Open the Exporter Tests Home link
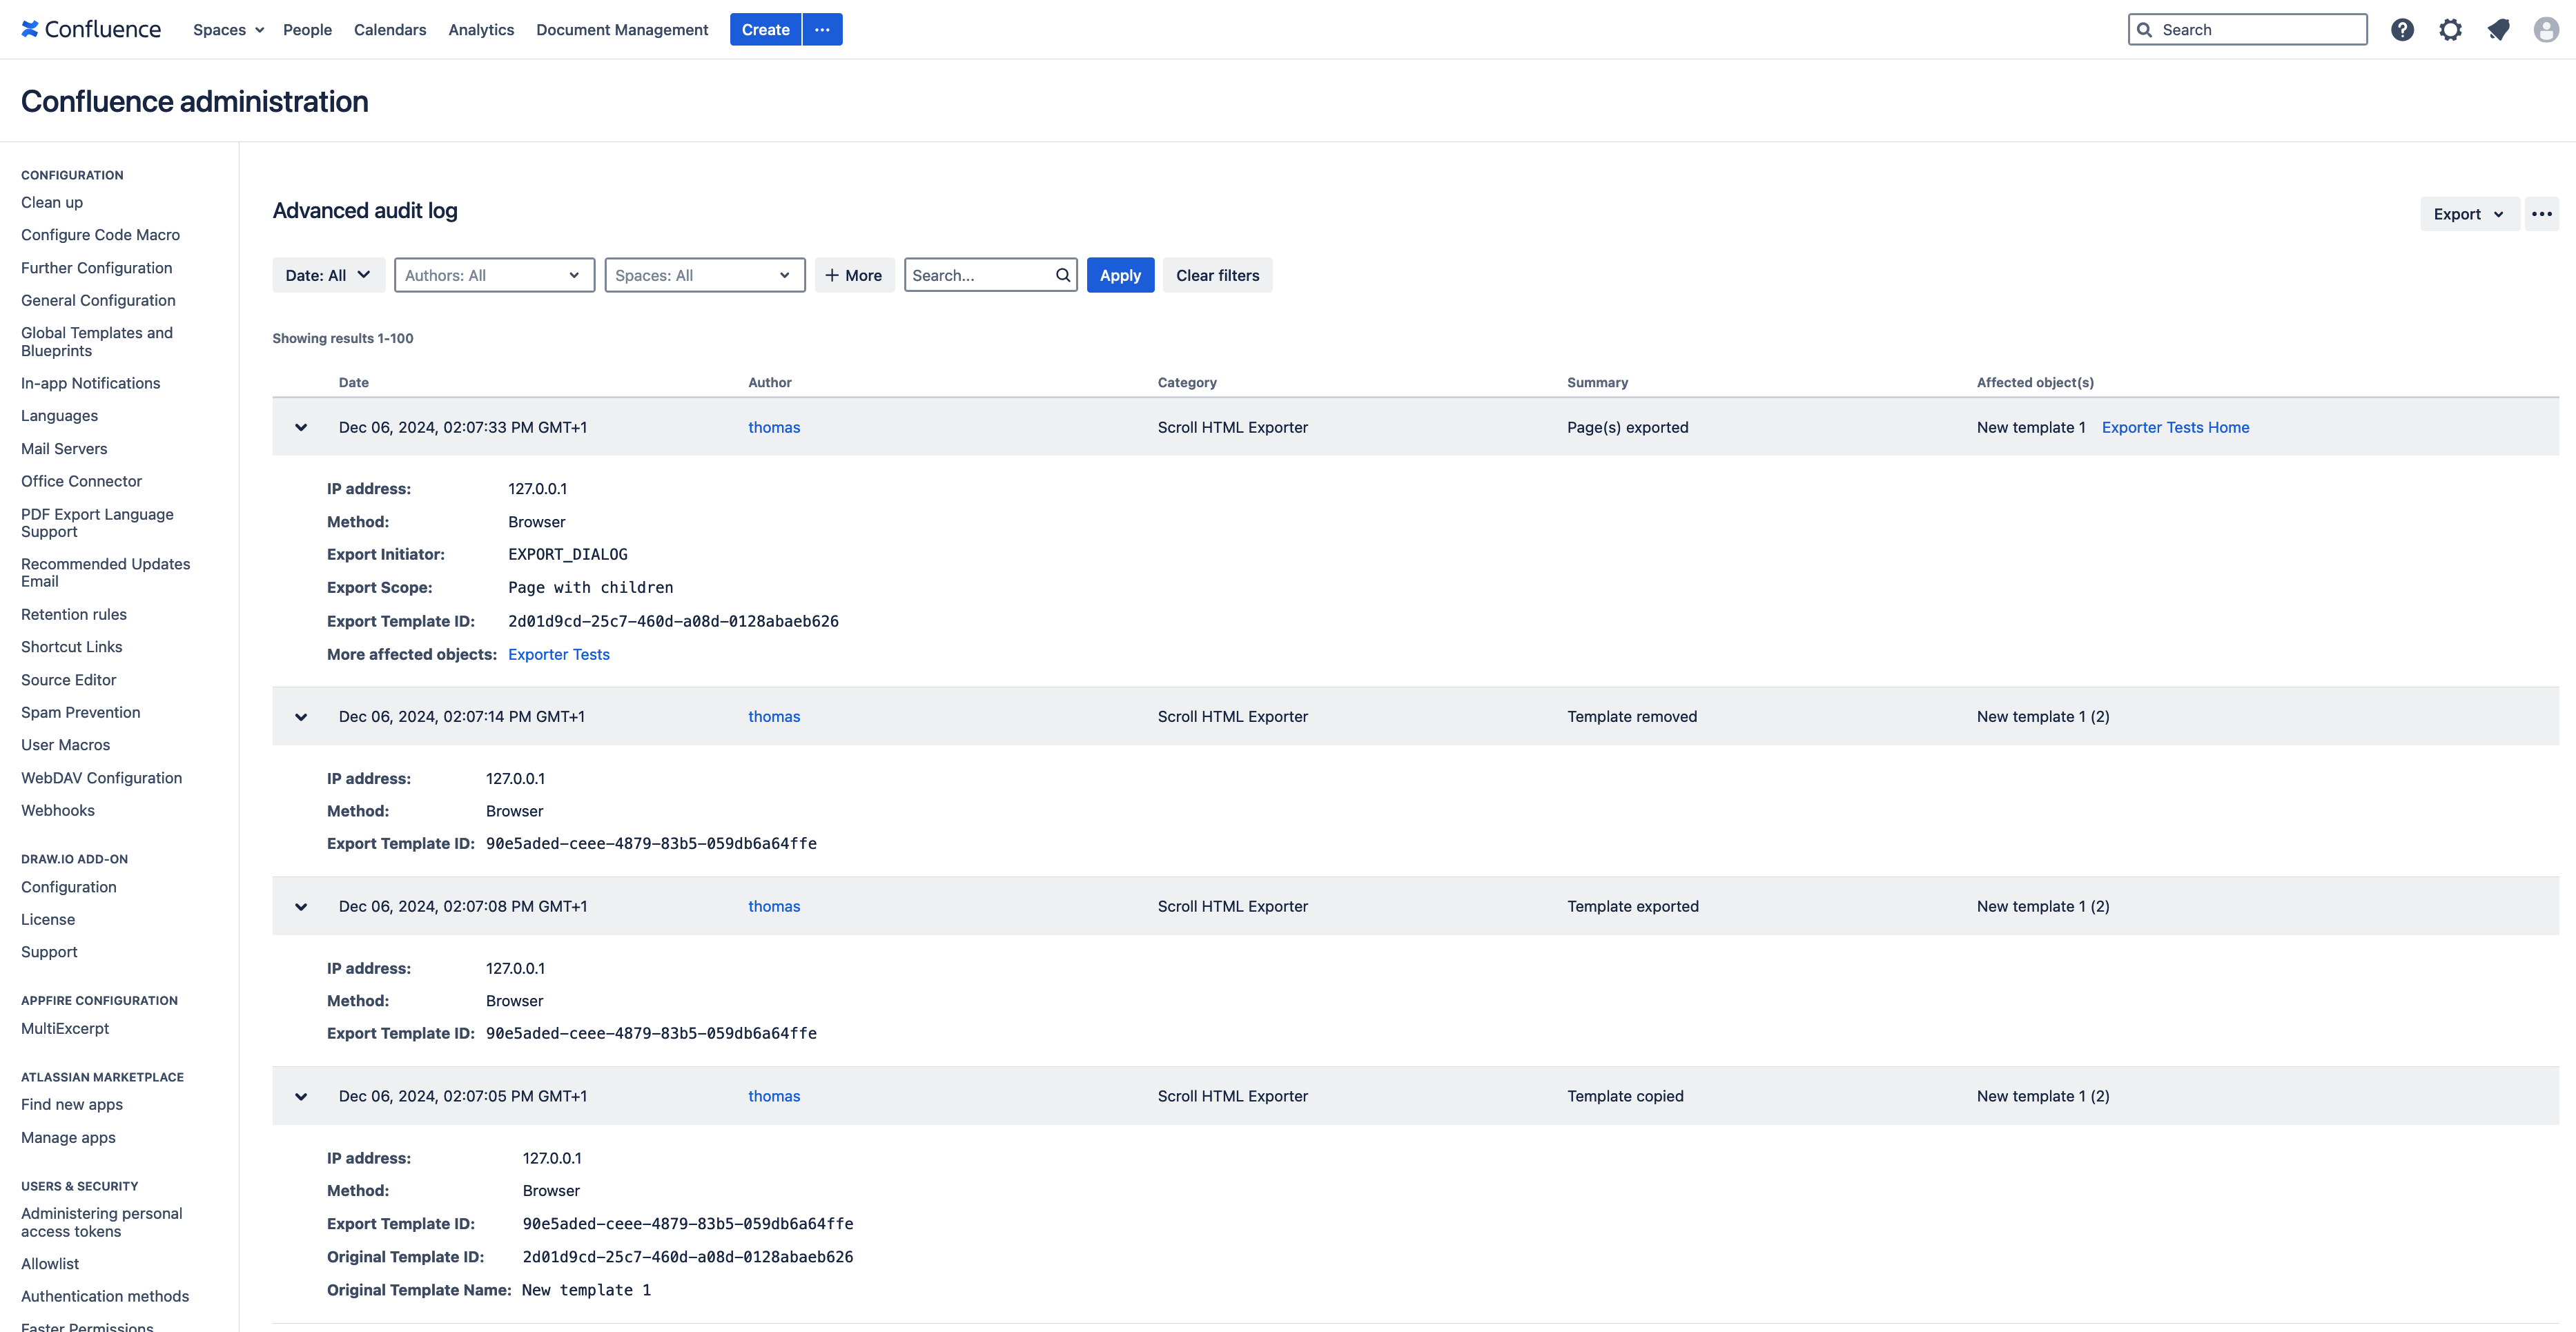This screenshot has height=1332, width=2576. coord(2175,427)
